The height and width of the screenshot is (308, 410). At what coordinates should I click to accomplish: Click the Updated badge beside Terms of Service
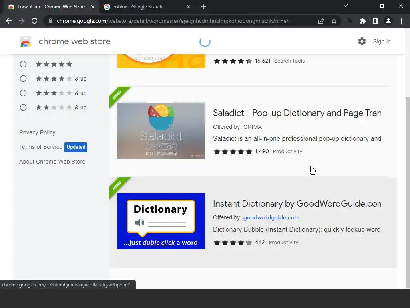(x=76, y=147)
